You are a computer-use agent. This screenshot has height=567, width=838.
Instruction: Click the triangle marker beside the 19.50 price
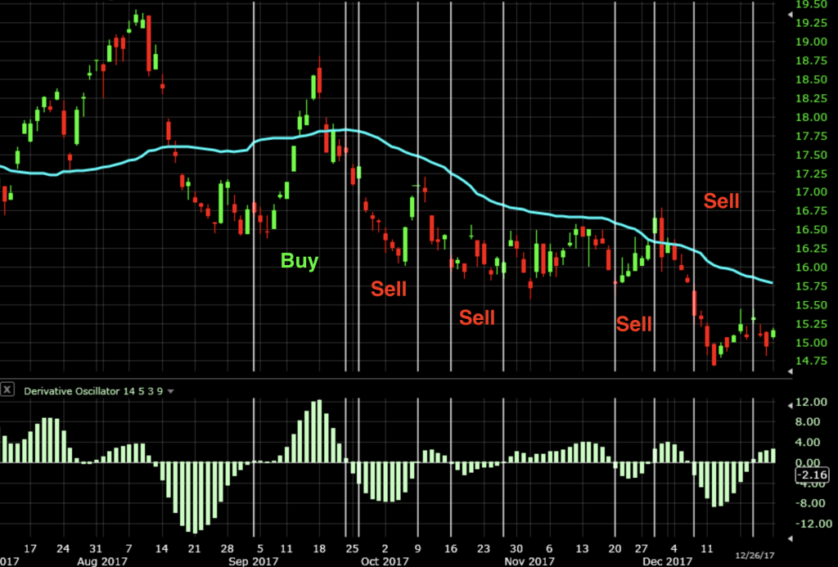click(791, 15)
